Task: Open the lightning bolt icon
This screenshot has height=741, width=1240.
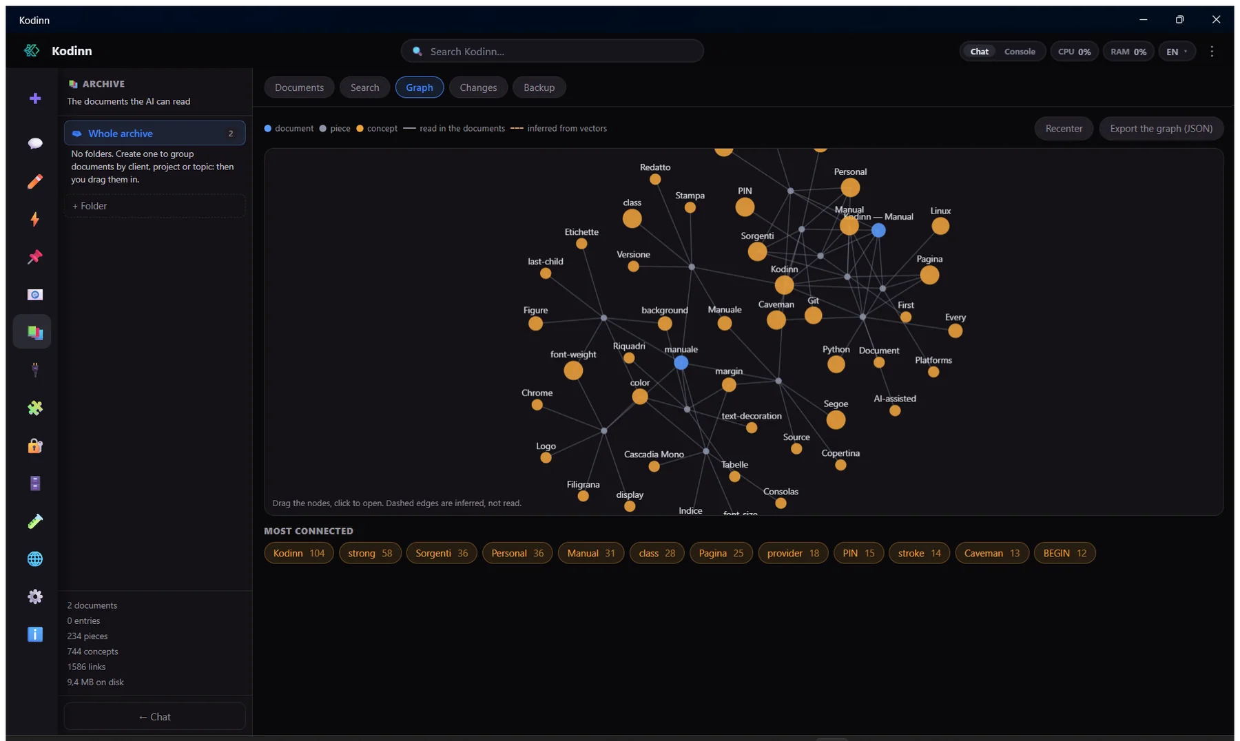Action: (35, 219)
